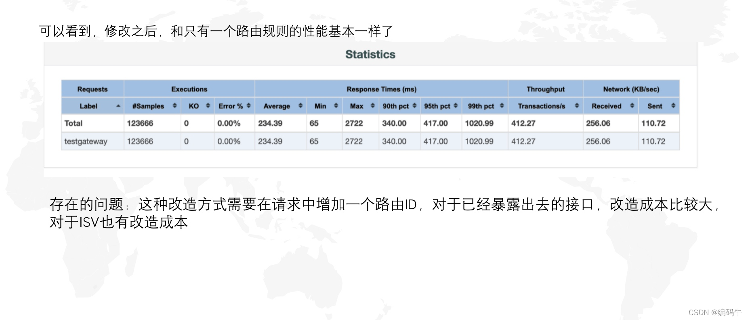Click Max value 2722 in testgateway row
The width and height of the screenshot is (748, 320).
pyautogui.click(x=354, y=141)
